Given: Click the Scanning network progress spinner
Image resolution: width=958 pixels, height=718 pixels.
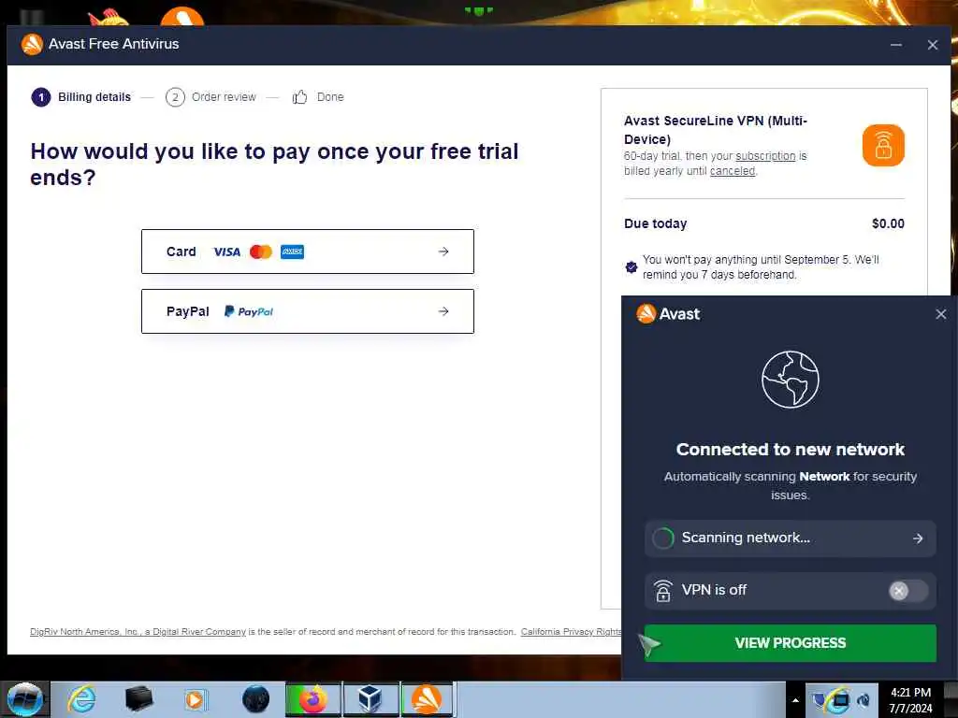Looking at the screenshot, I should (x=663, y=538).
